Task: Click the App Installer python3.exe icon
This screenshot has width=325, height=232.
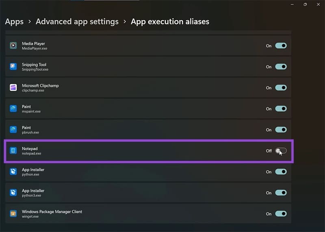Action: (13, 193)
